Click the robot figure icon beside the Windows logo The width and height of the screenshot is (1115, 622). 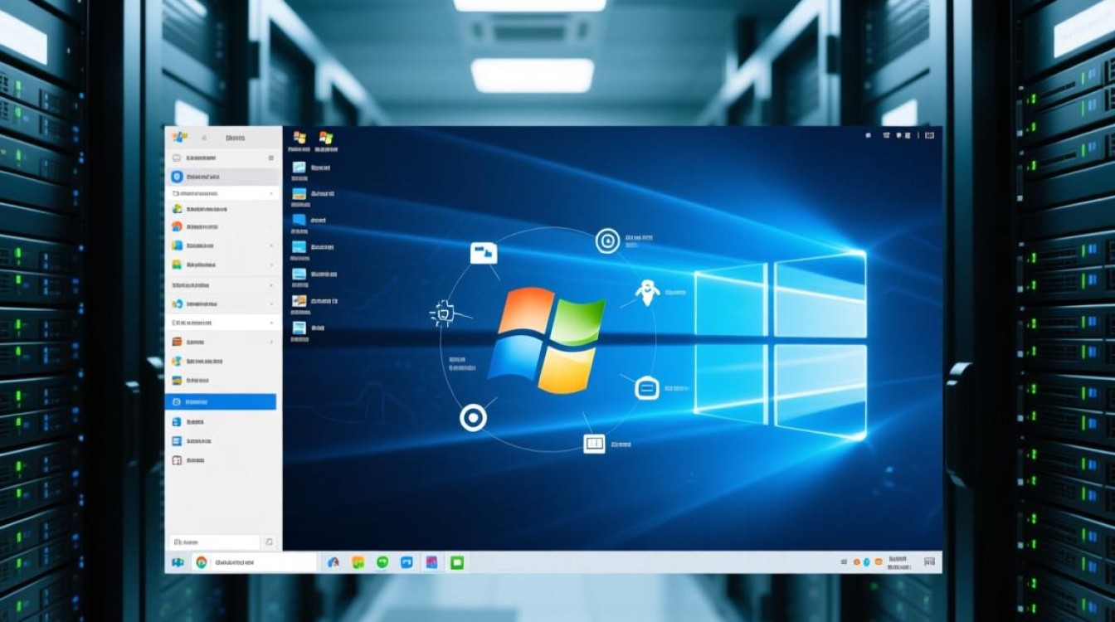tap(646, 293)
